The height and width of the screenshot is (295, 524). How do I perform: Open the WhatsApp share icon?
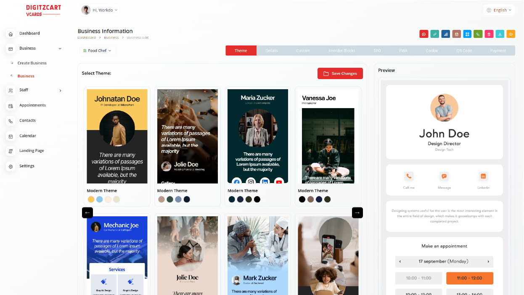tap(423, 34)
